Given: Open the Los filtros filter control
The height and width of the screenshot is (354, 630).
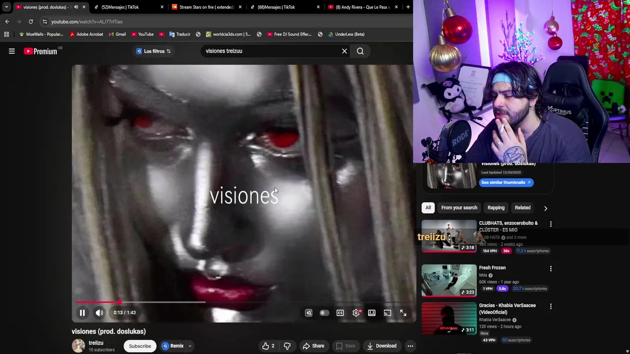Looking at the screenshot, I should click(154, 51).
